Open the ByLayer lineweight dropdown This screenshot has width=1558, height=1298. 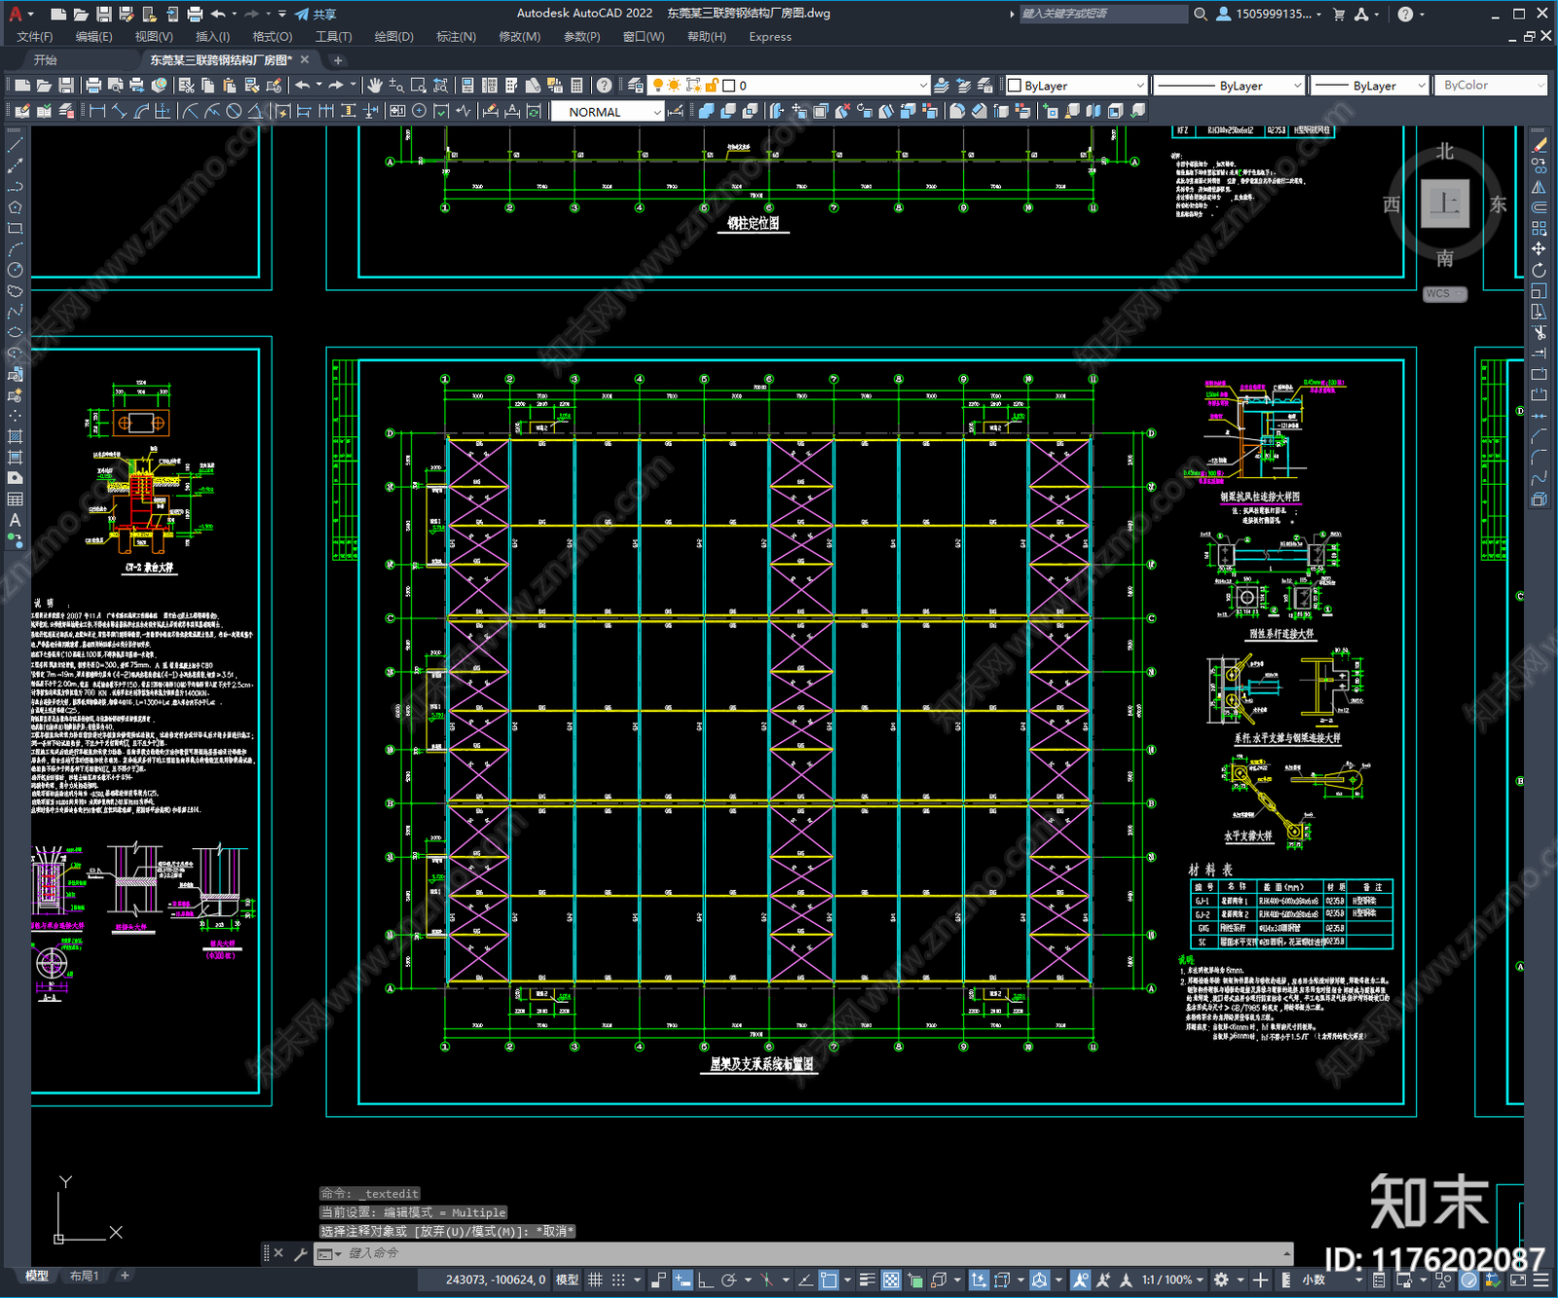[1369, 86]
